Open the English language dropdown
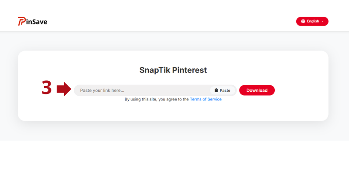Viewport: 349px width, 174px height. point(312,21)
